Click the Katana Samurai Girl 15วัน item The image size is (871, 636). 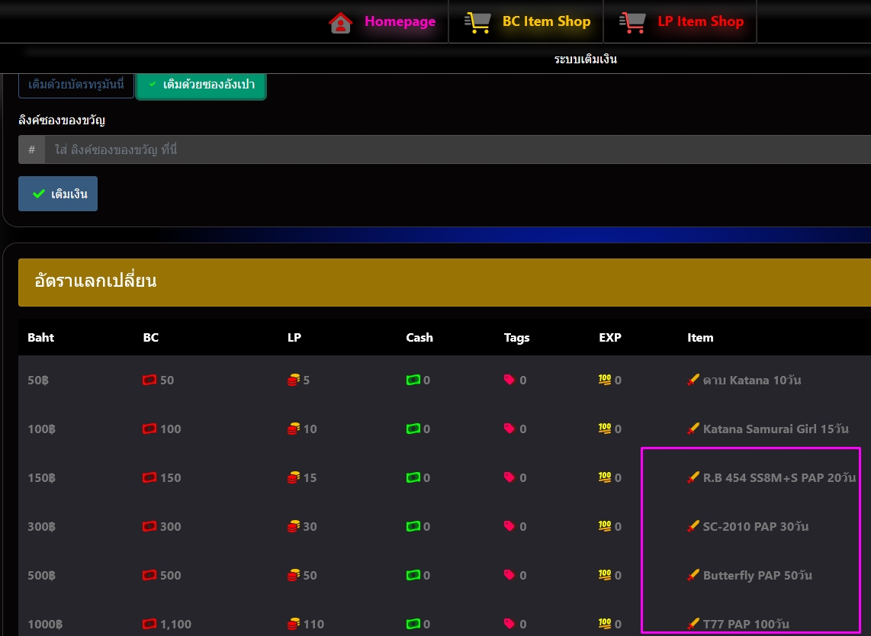point(775,429)
